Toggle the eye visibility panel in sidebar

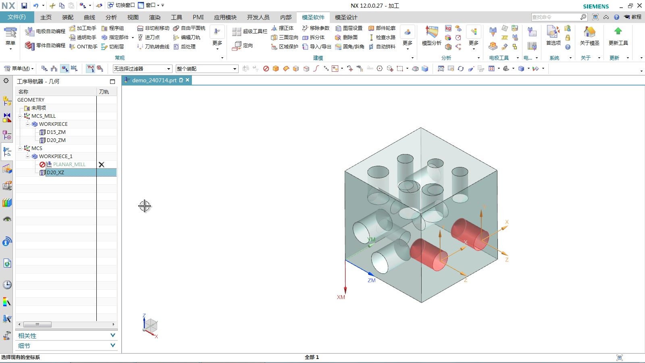click(x=7, y=219)
